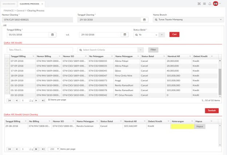The width and height of the screenshot is (227, 155).
Task: Close the Clearing Process tab
Action: [42, 4]
